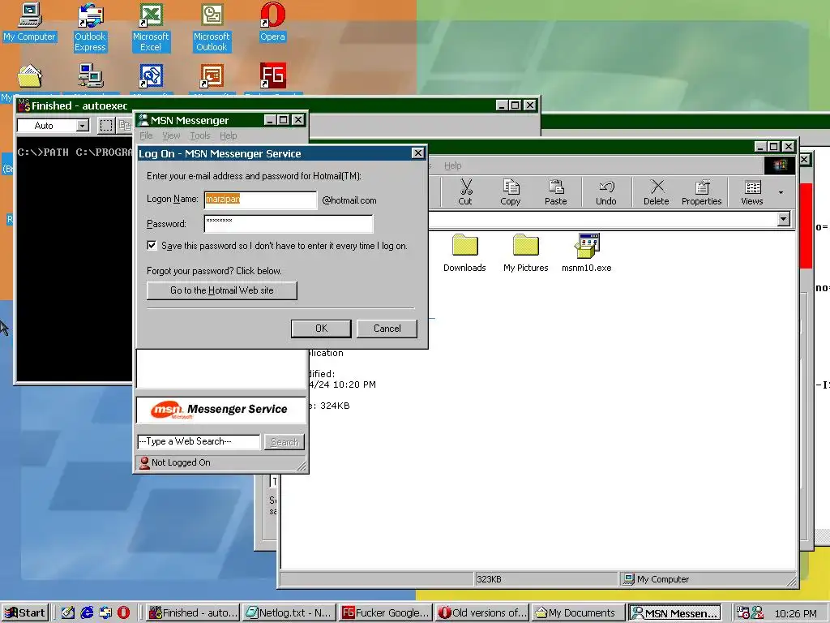Viewport: 830px width, 623px height.
Task: Click the Mark selection icon in autoexec toolbar
Action: pos(106,126)
